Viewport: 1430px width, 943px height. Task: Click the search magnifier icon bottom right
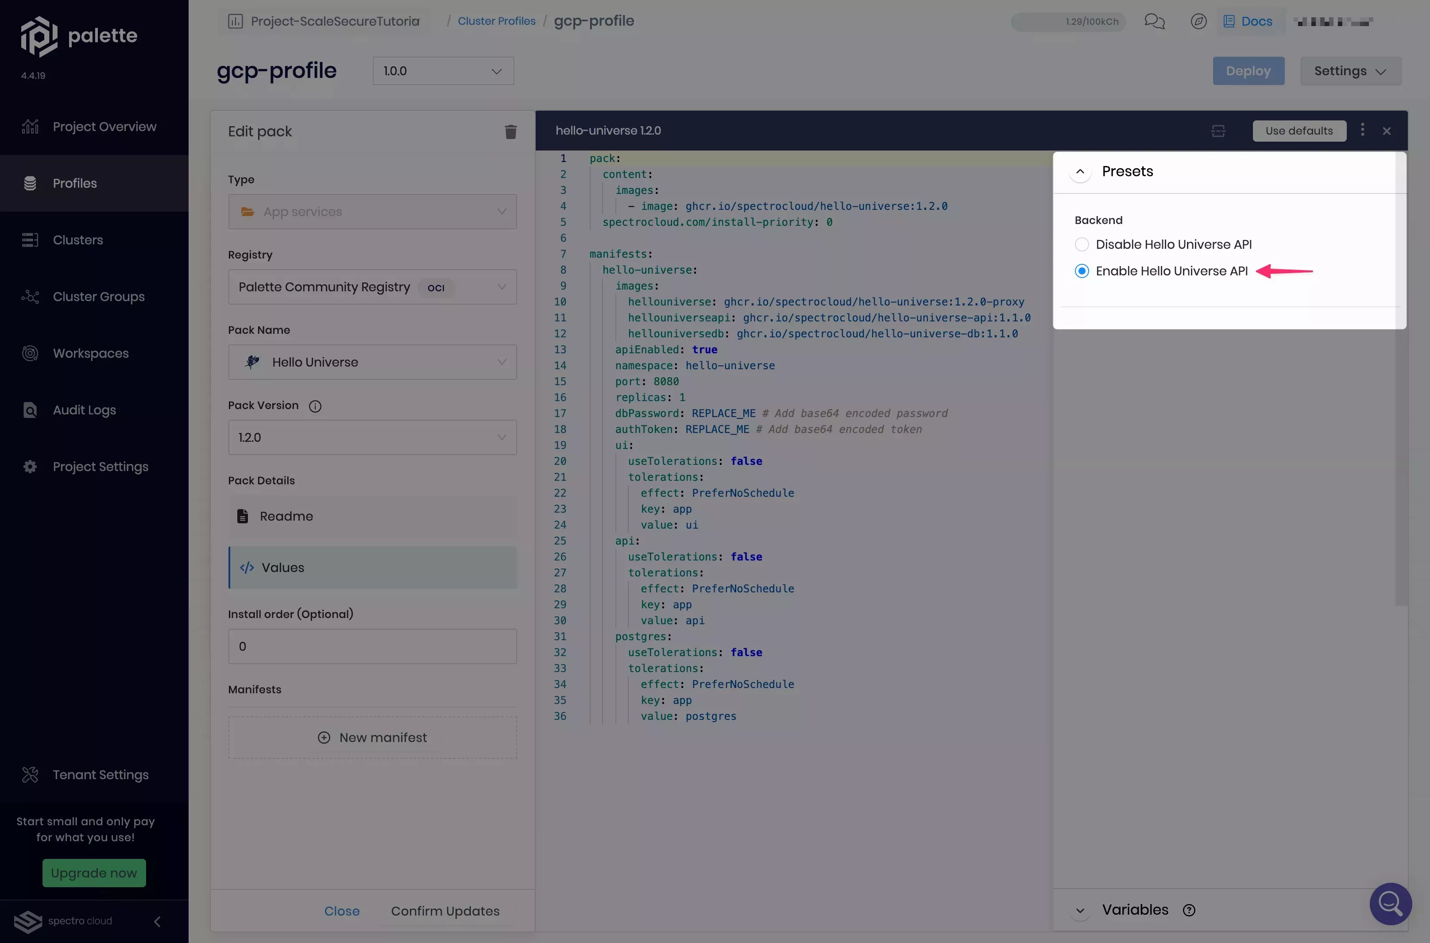pyautogui.click(x=1391, y=903)
